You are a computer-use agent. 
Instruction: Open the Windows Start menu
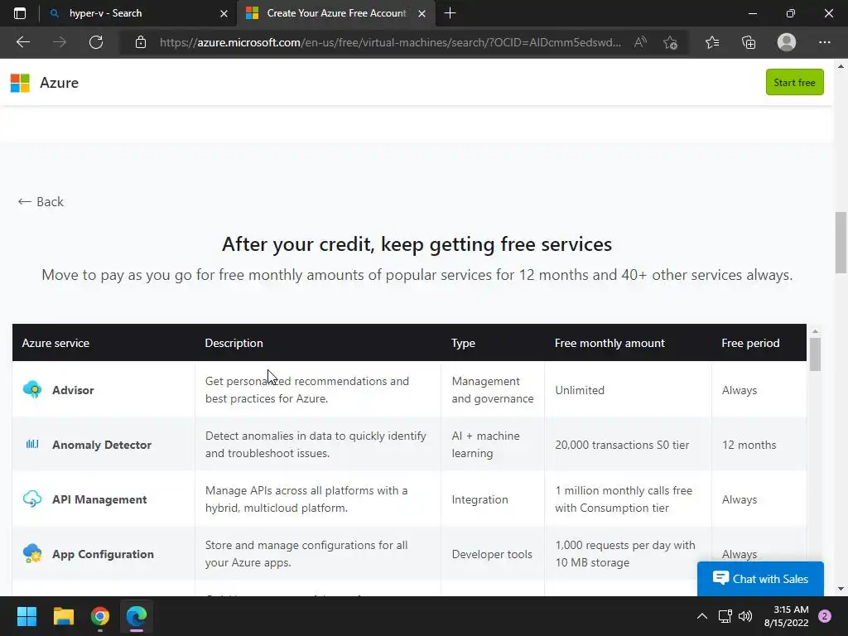click(x=26, y=616)
